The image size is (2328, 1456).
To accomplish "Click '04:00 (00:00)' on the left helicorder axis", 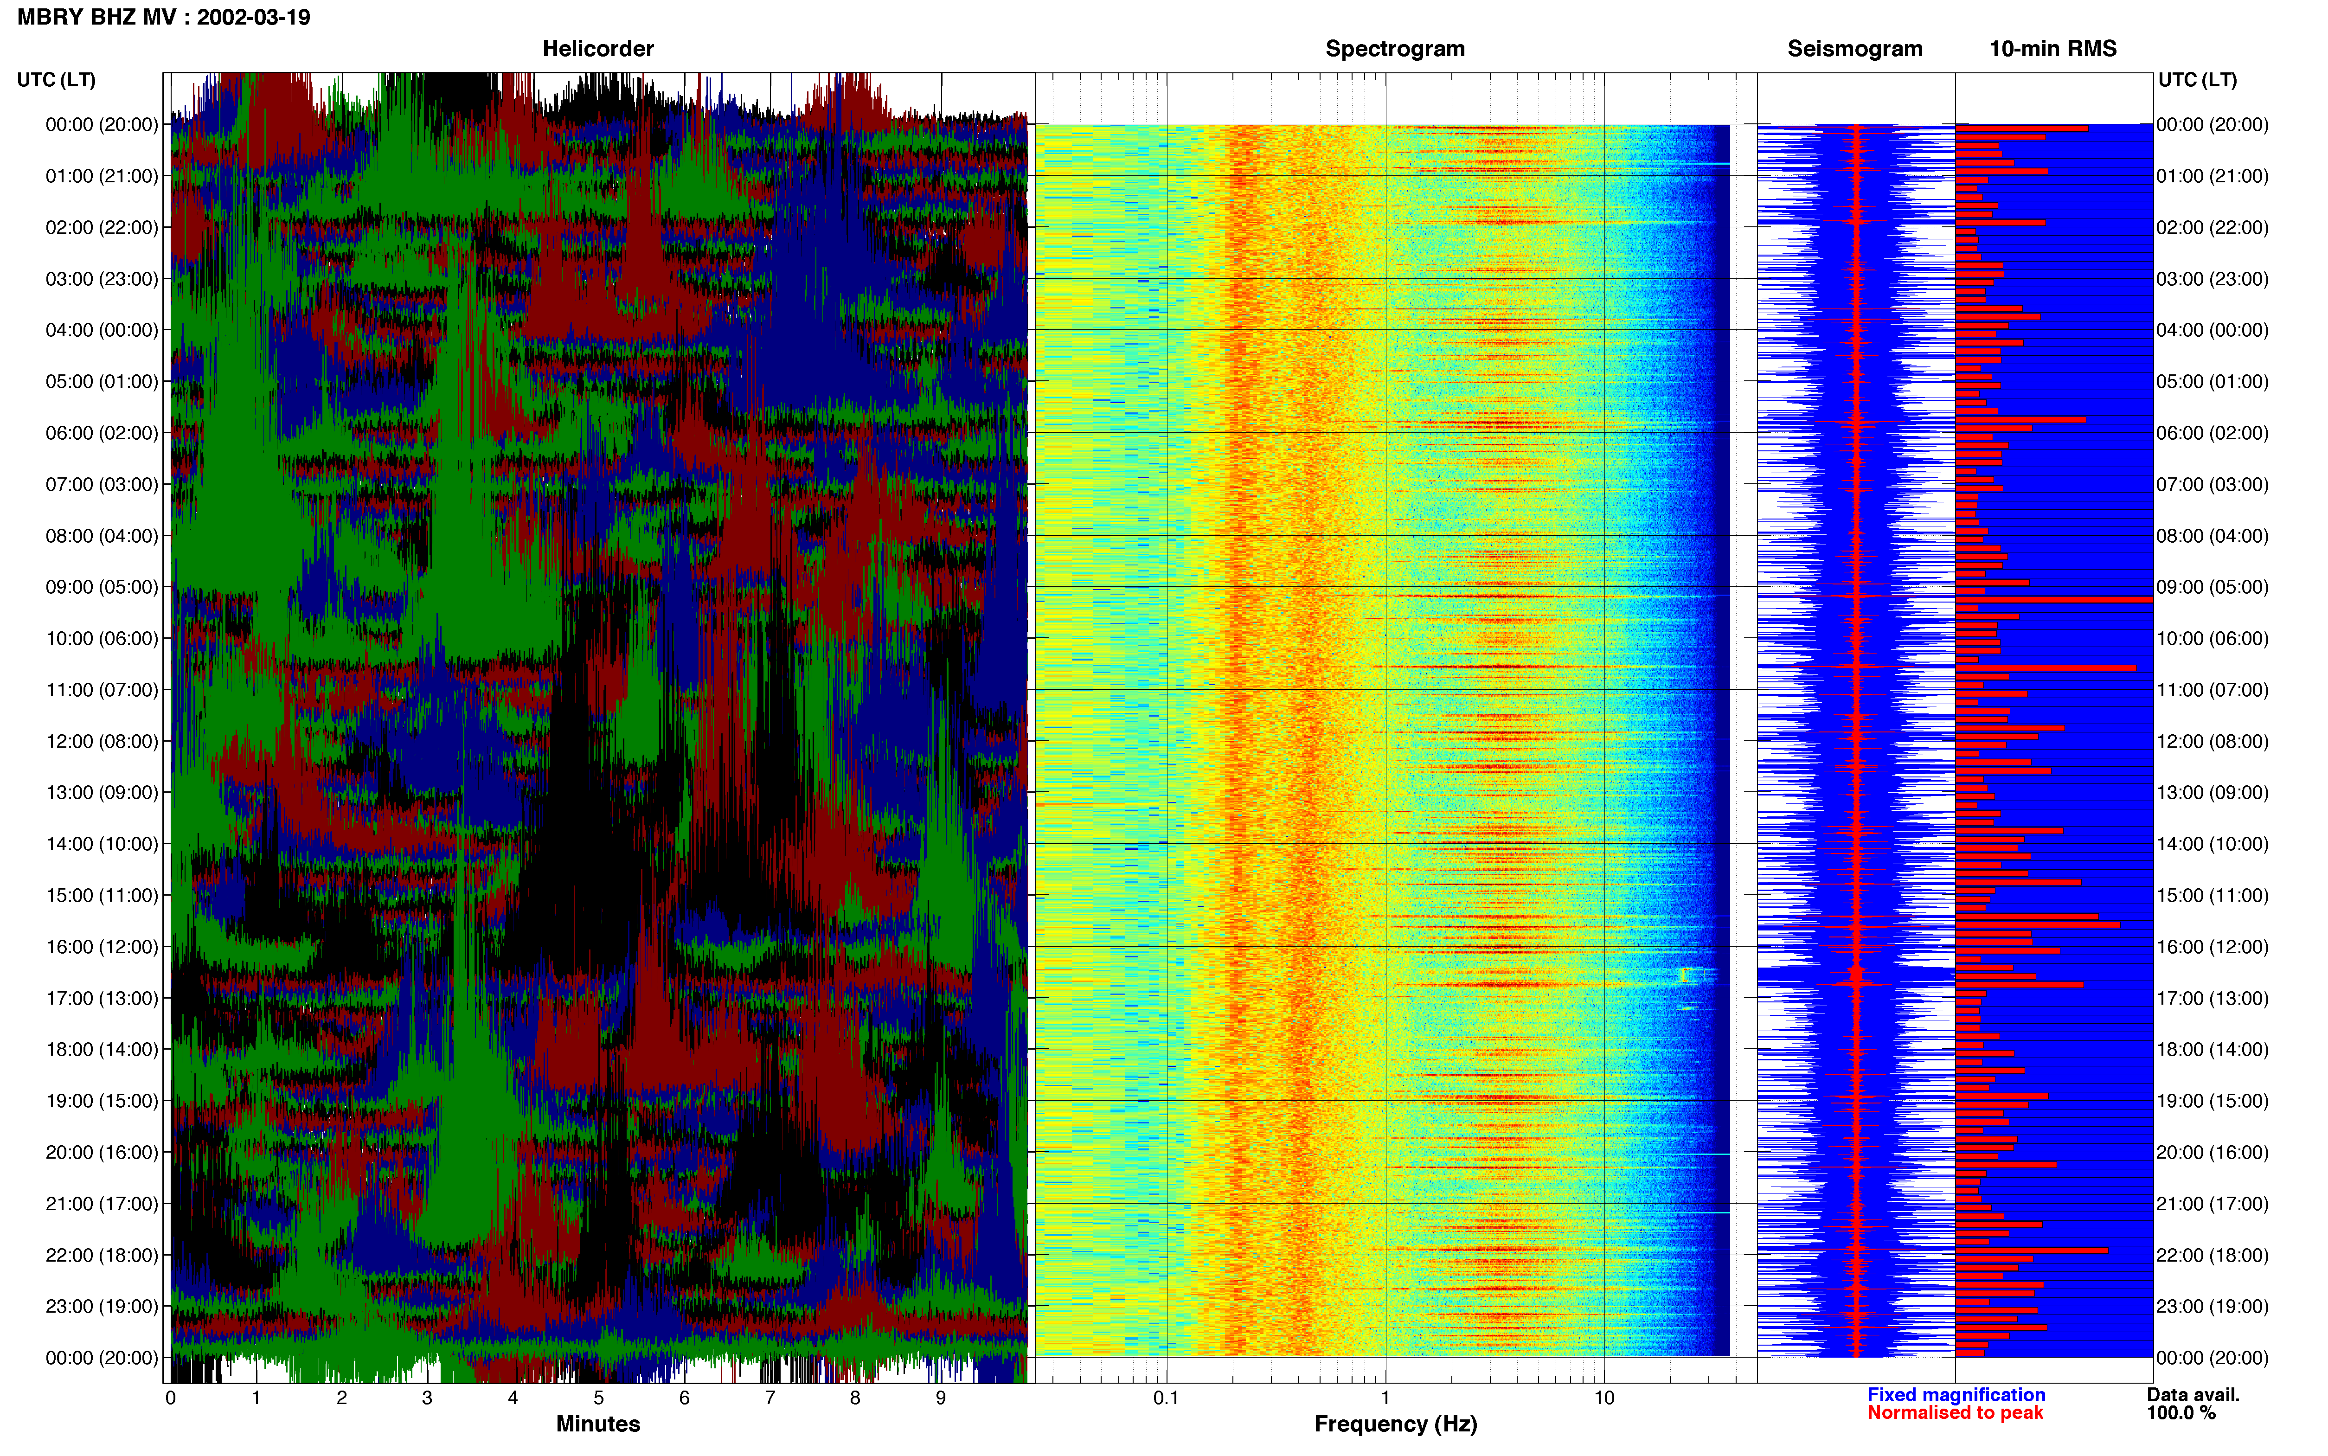I will [102, 330].
